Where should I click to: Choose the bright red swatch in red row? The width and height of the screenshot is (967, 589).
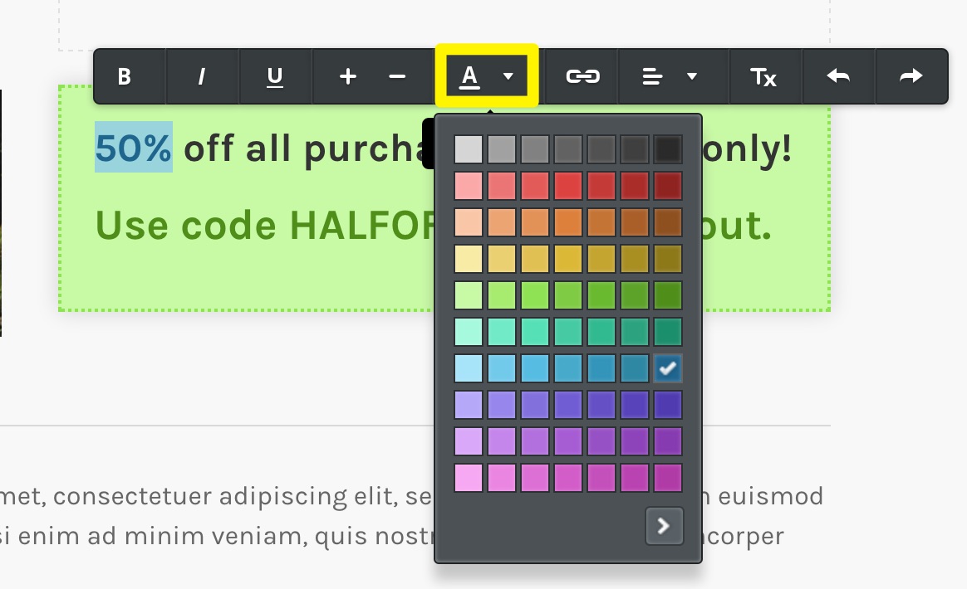[568, 186]
